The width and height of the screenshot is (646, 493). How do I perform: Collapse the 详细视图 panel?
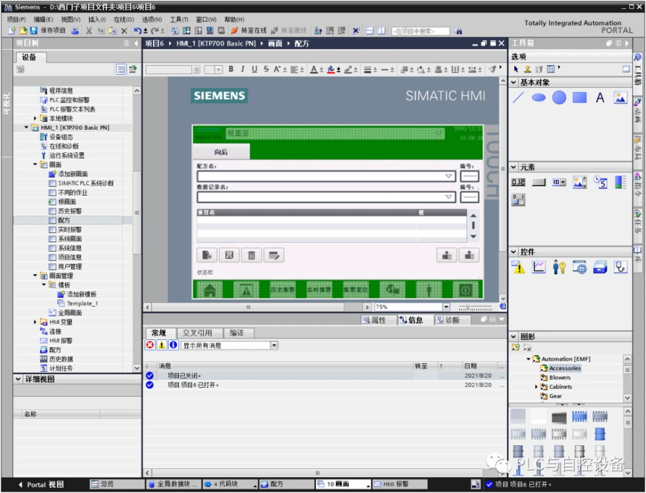18,379
